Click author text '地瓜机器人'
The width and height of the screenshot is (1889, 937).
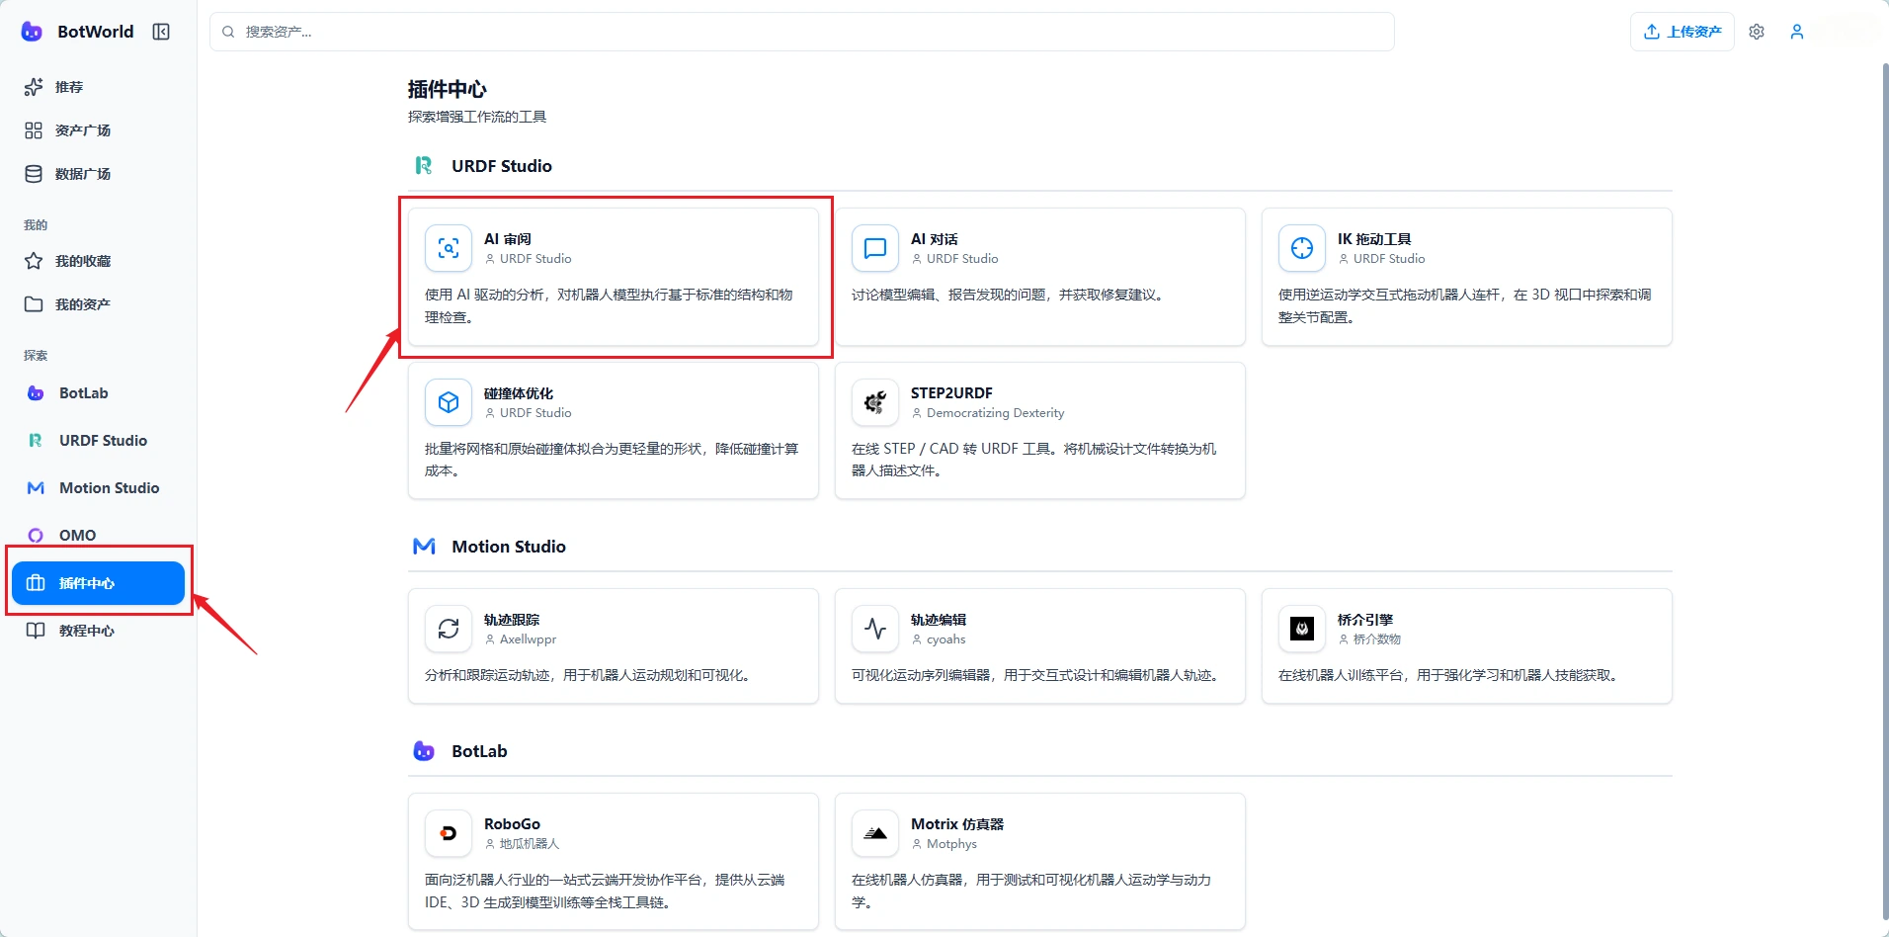click(530, 844)
